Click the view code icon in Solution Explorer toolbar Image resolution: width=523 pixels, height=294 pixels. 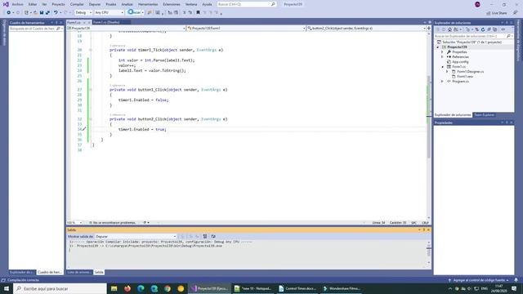click(x=503, y=29)
